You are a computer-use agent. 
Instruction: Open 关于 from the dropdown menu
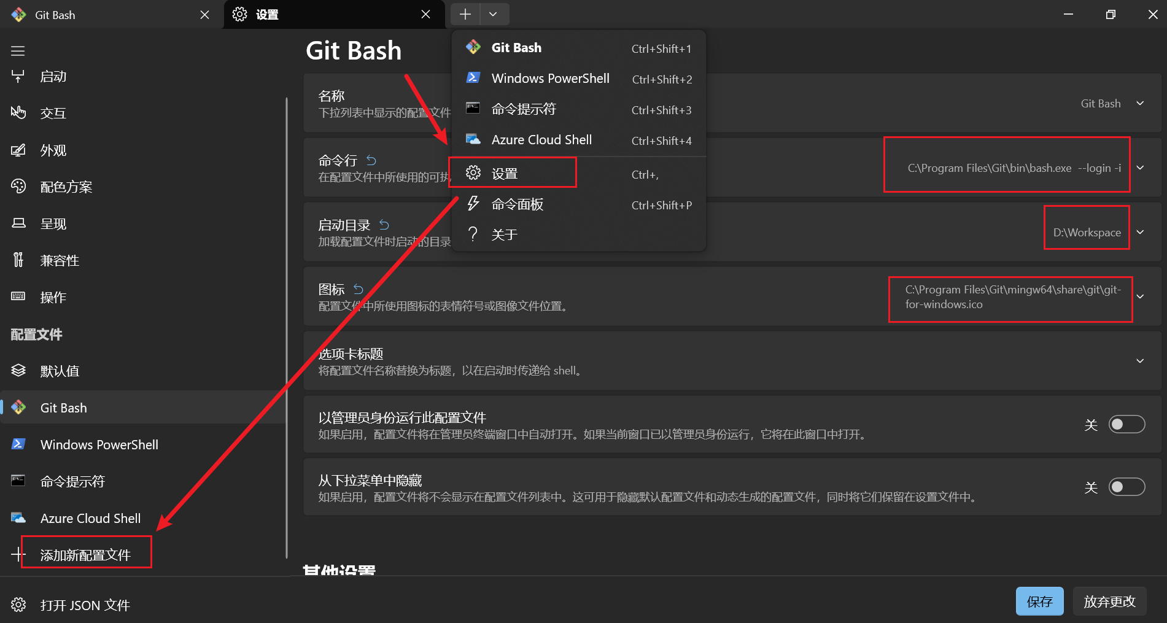579,234
